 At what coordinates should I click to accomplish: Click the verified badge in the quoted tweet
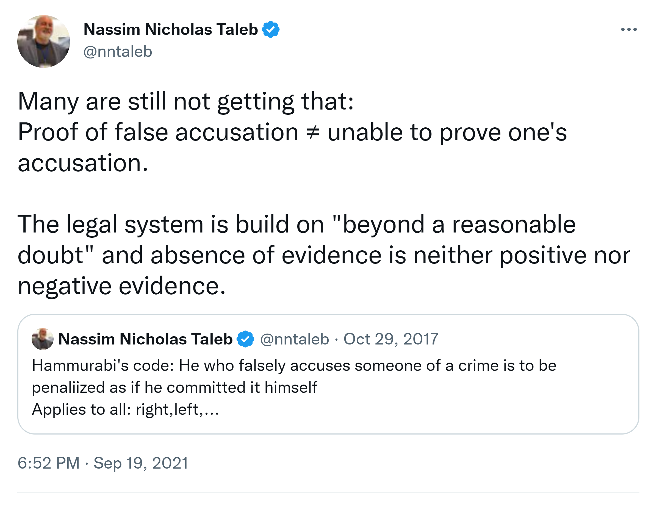245,339
